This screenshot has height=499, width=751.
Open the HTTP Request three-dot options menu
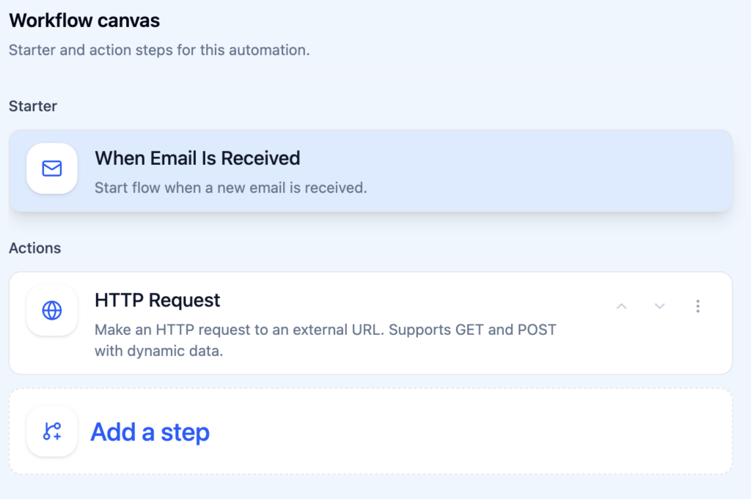[697, 306]
